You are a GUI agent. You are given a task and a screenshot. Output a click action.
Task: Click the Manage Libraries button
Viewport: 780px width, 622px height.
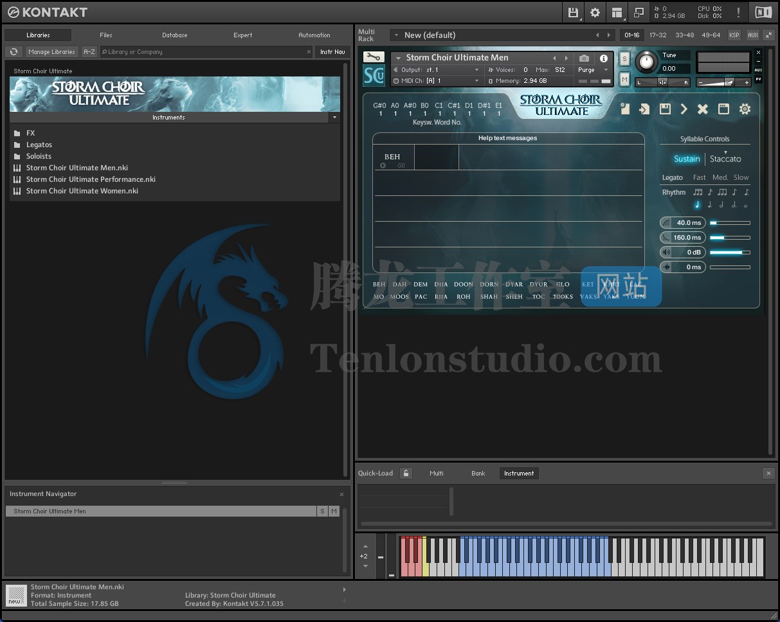point(51,52)
